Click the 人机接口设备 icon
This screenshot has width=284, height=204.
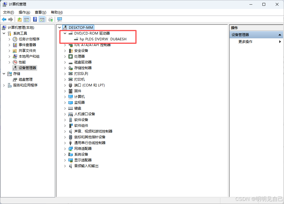(x=71, y=114)
